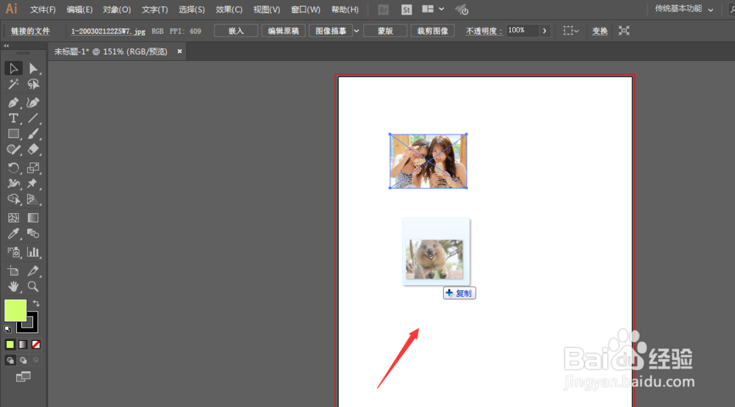
Task: Enable Draw Normal mode
Action: (10, 360)
